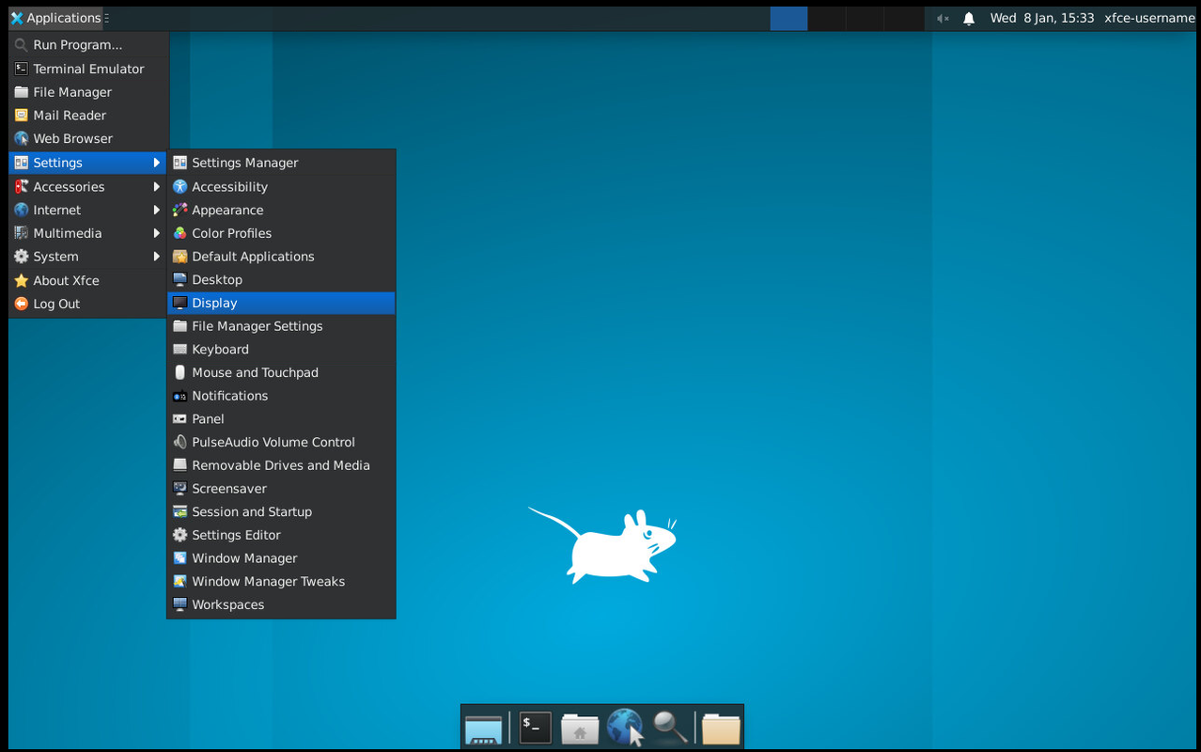Switch to the second workspace in pager
The width and height of the screenshot is (1201, 752).
pos(827,18)
